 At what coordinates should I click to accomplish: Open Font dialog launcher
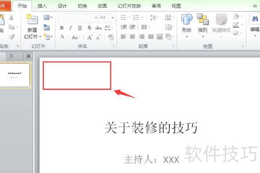113,46
